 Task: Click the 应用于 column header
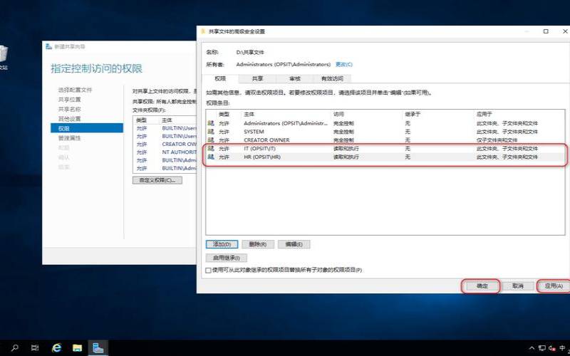(x=484, y=115)
